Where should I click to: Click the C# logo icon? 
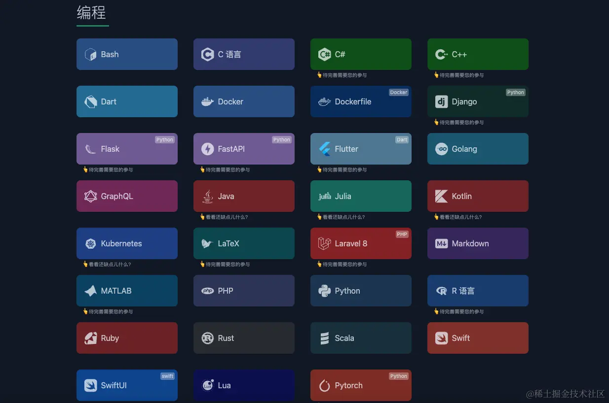tap(324, 54)
